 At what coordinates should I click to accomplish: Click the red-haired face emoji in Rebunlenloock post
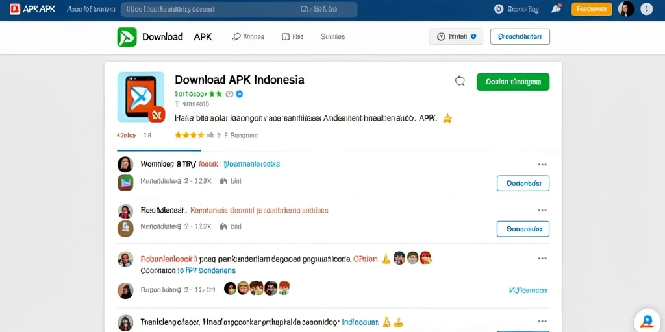pos(425,257)
